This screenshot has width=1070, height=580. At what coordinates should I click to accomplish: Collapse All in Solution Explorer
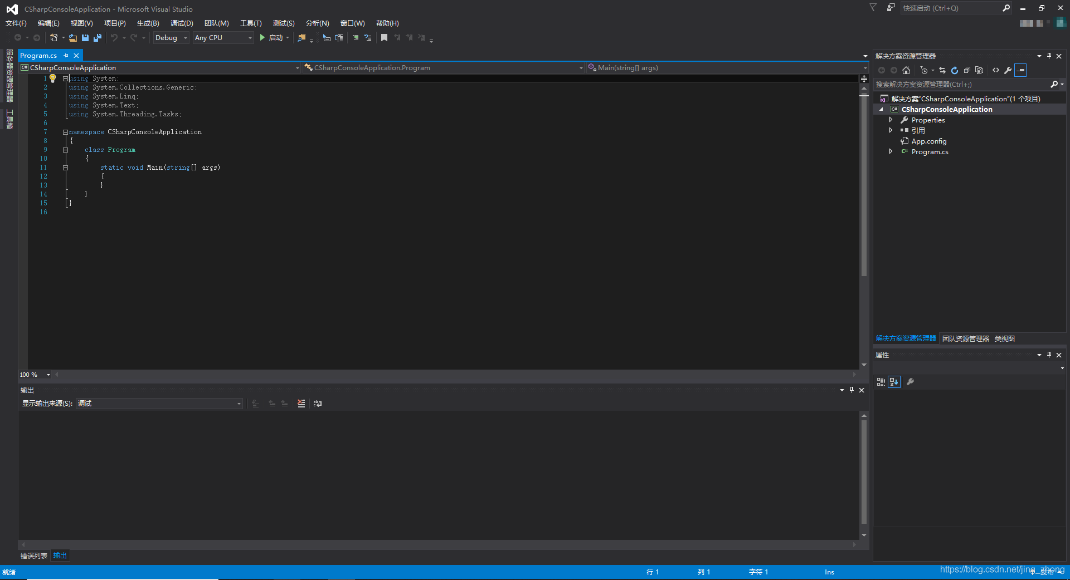click(x=967, y=70)
